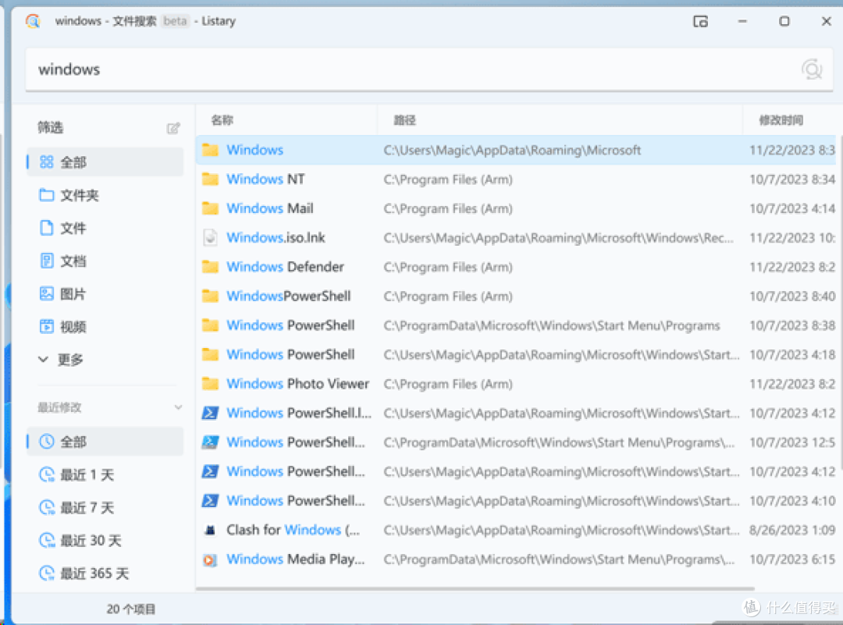Viewport: 843px width, 625px height.
Task: Click the document icon for 文档 filter
Action: click(x=47, y=261)
